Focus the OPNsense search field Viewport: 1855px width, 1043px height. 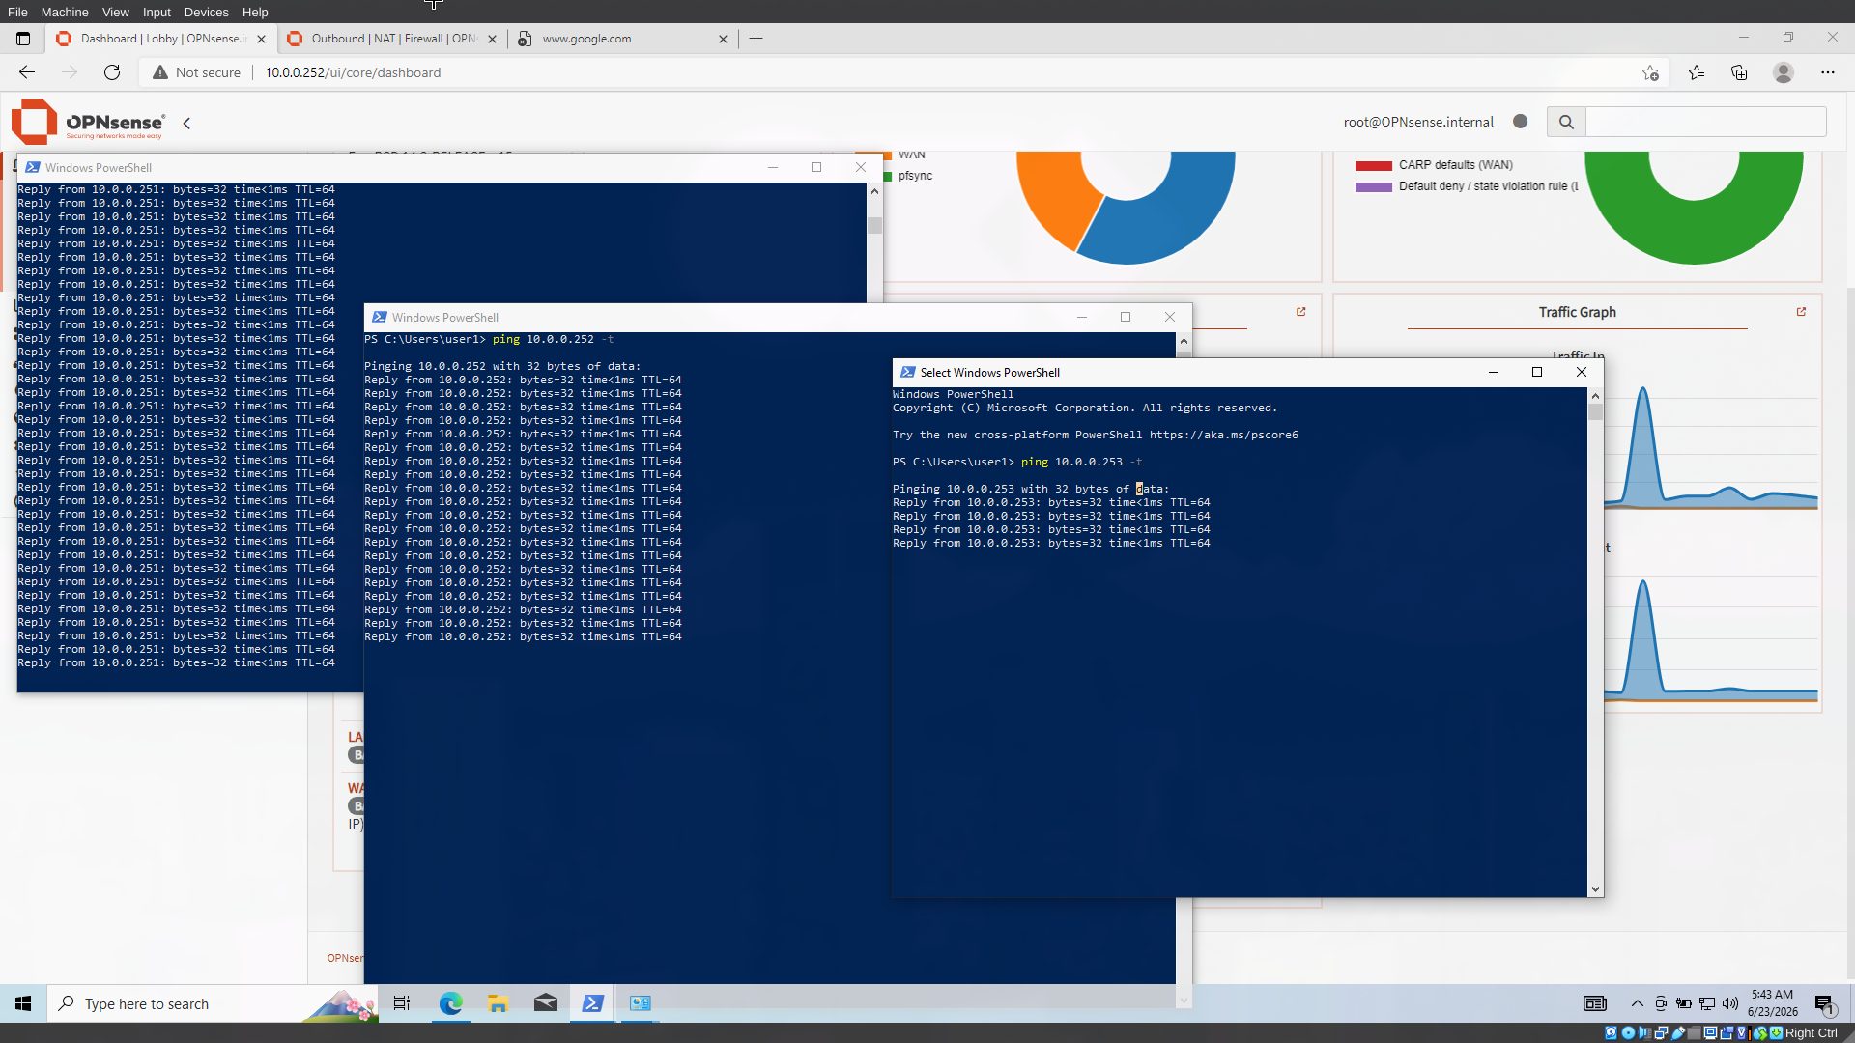(x=1705, y=122)
